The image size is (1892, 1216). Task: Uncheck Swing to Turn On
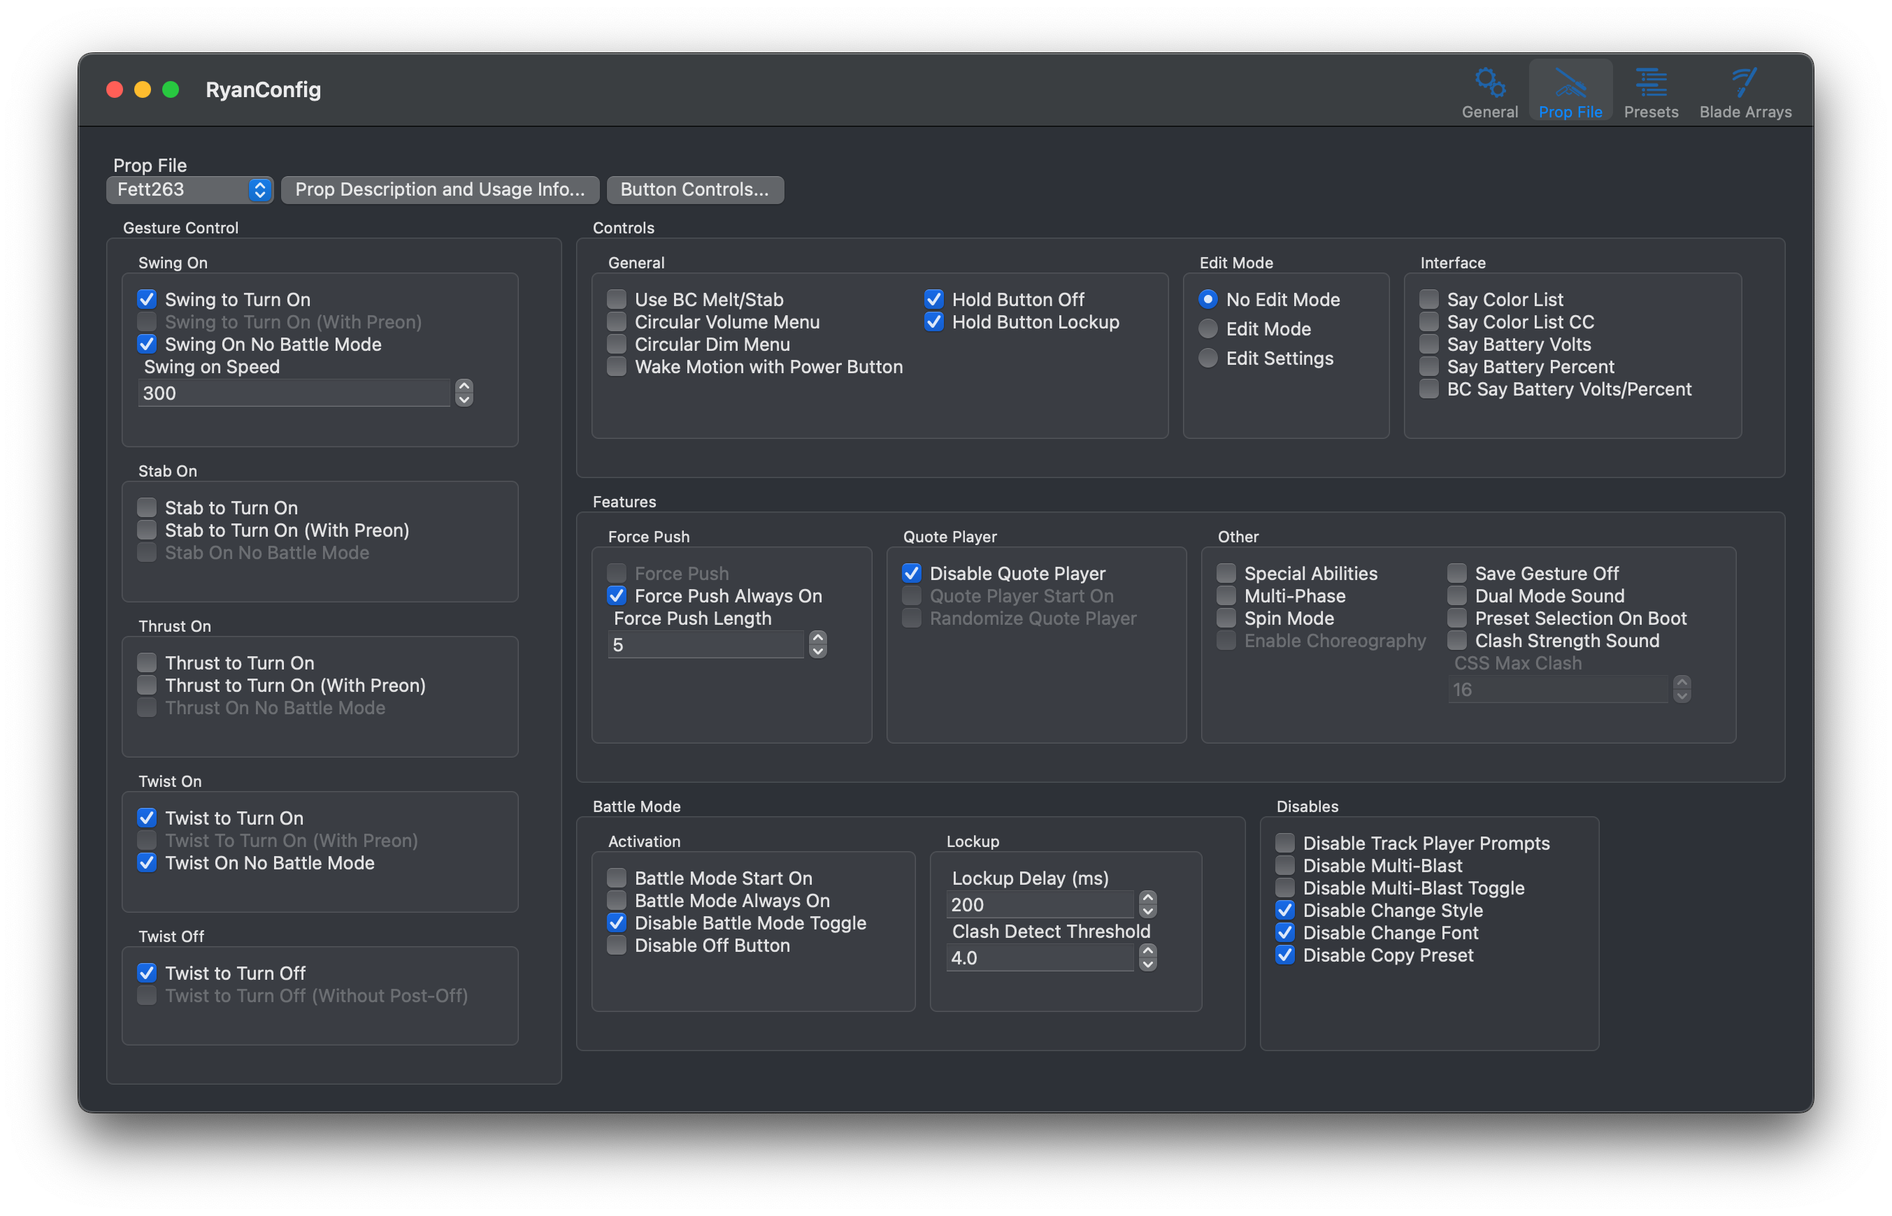point(147,298)
